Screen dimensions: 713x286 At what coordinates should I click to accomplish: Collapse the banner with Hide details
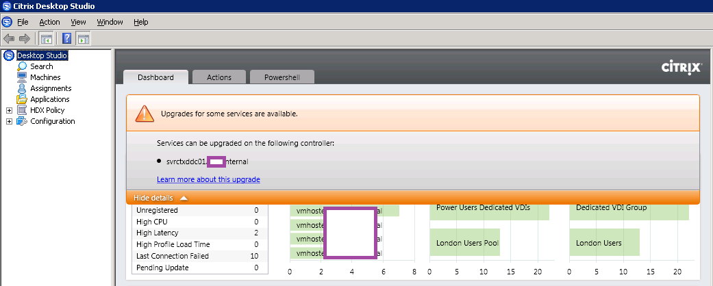coord(160,198)
